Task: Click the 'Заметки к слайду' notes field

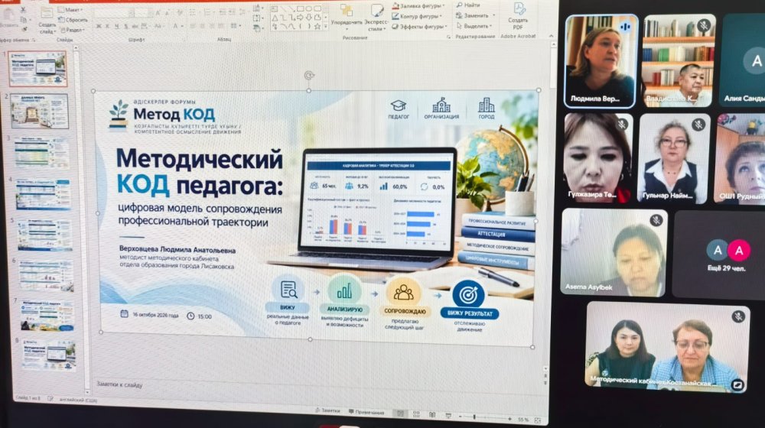Action: point(119,384)
